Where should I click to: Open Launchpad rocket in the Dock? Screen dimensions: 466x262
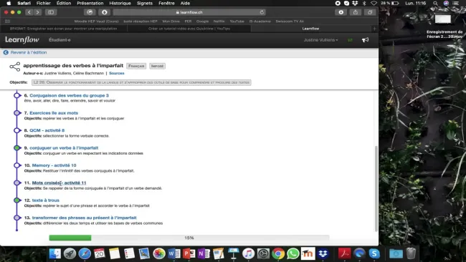70,253
